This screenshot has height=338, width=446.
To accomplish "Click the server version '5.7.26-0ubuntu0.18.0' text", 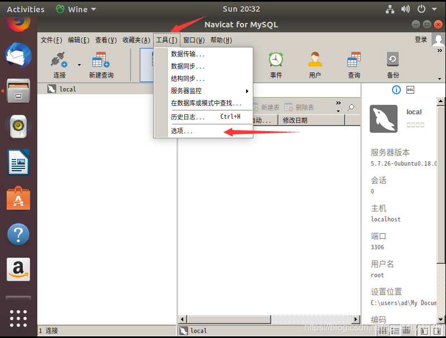I will [x=403, y=163].
